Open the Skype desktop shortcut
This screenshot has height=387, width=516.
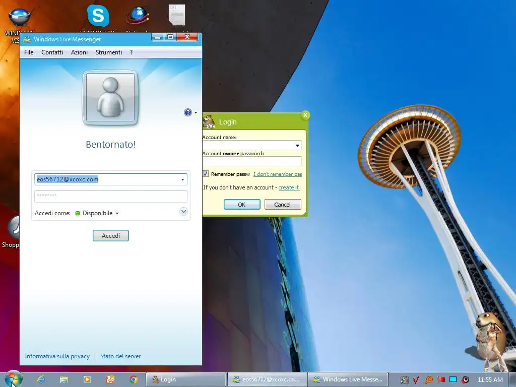98,16
